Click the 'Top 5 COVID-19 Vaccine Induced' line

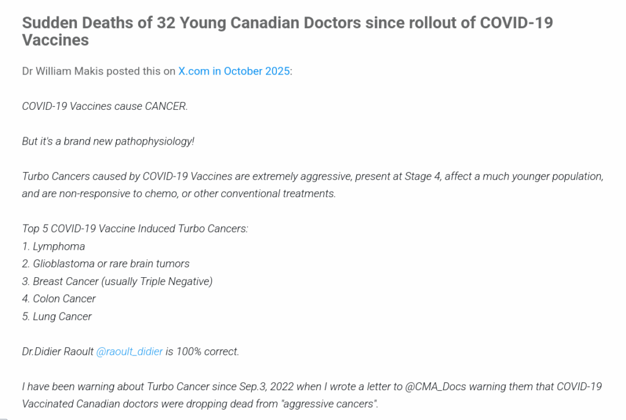(x=134, y=229)
